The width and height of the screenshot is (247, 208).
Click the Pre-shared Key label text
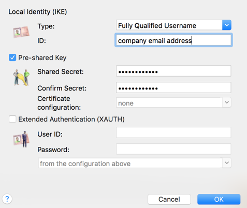(x=42, y=58)
